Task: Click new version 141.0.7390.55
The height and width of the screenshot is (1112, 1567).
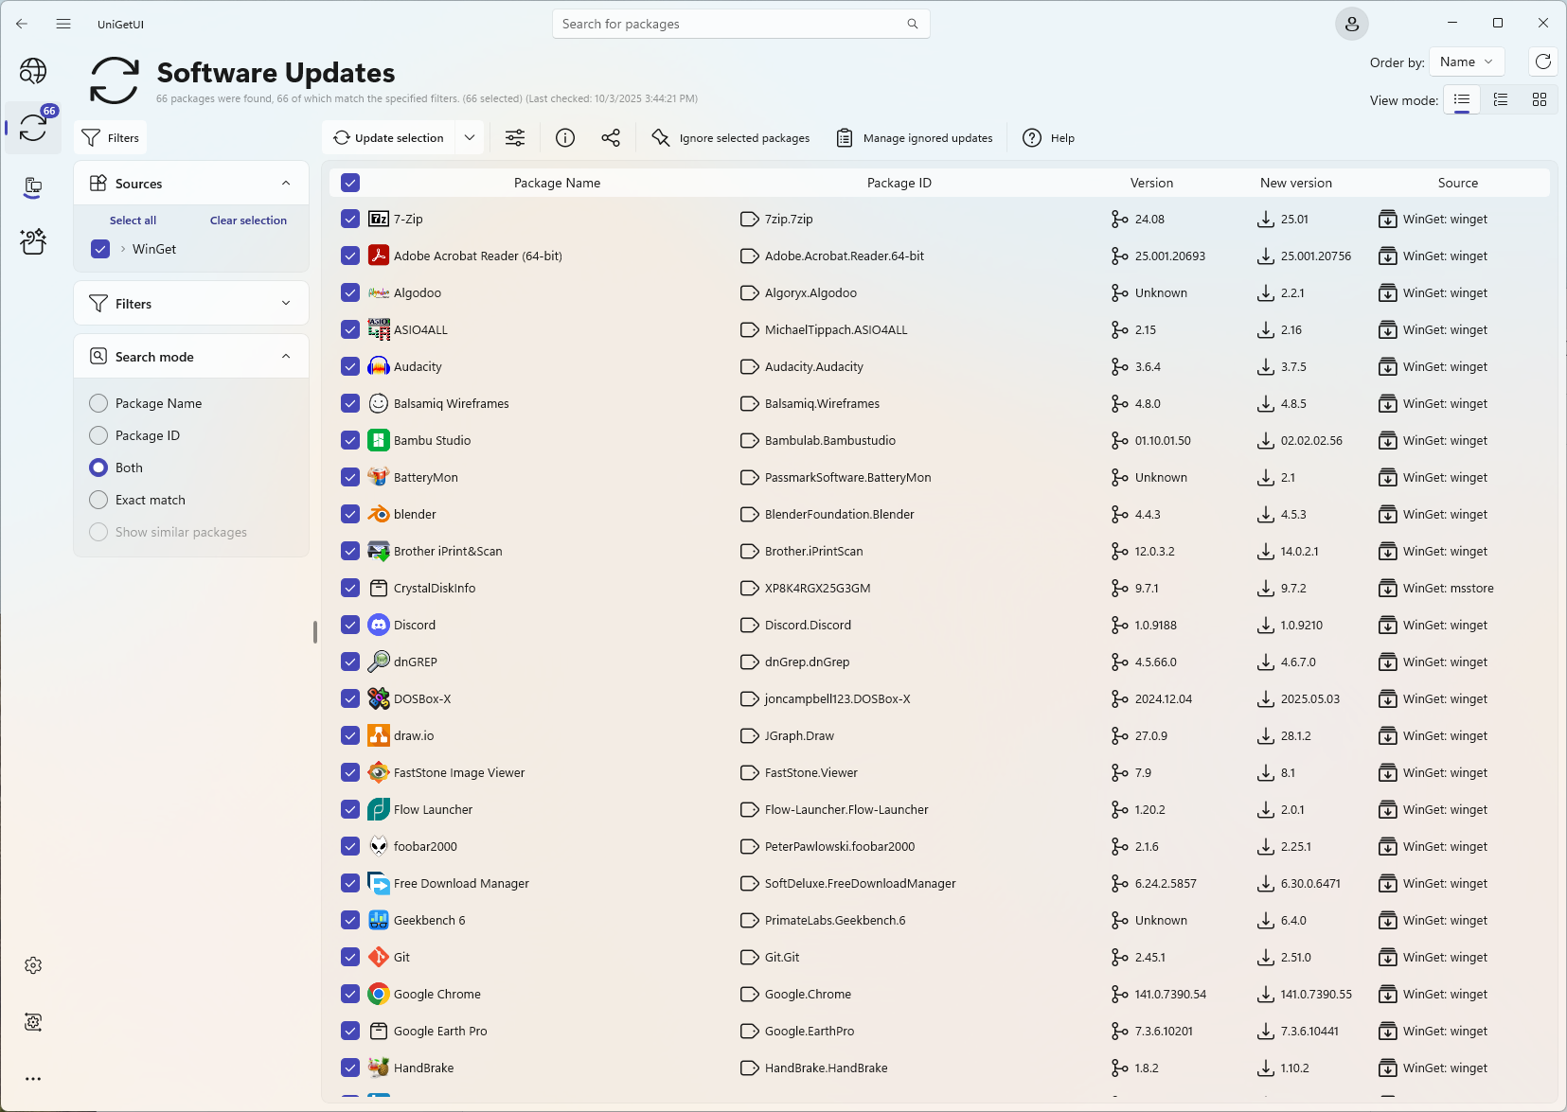Action: click(1316, 994)
